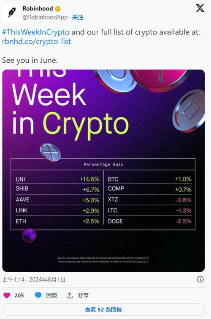The width and height of the screenshot is (211, 319).
Task: Click the 分享 share label
Action: (83, 295)
